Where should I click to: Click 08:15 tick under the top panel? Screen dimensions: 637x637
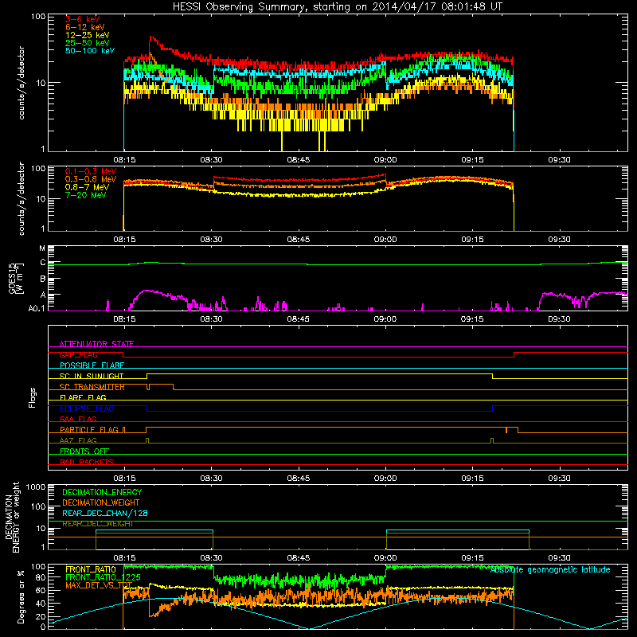coord(124,160)
